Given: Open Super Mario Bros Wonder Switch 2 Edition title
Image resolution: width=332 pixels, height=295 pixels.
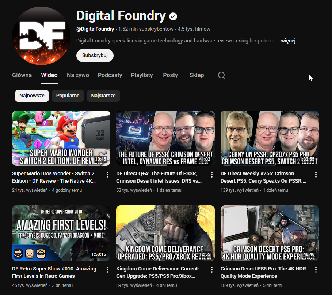Looking at the screenshot, I should pyautogui.click(x=54, y=177).
